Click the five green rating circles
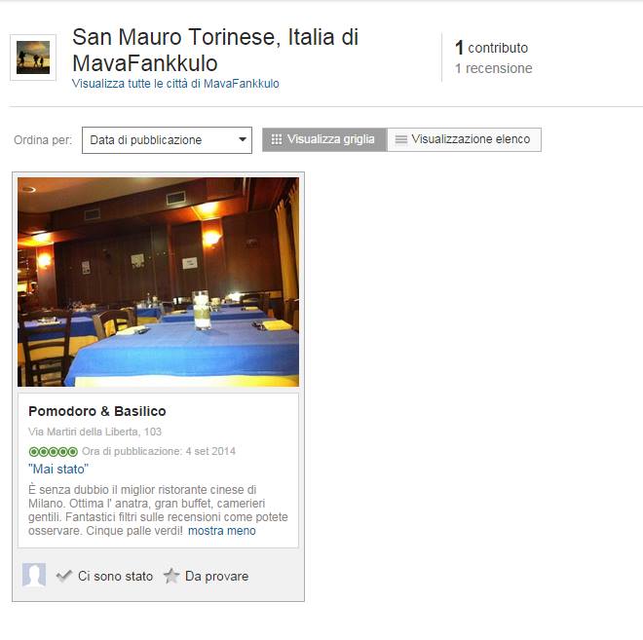Screen dimensions: 643x640 (53, 451)
